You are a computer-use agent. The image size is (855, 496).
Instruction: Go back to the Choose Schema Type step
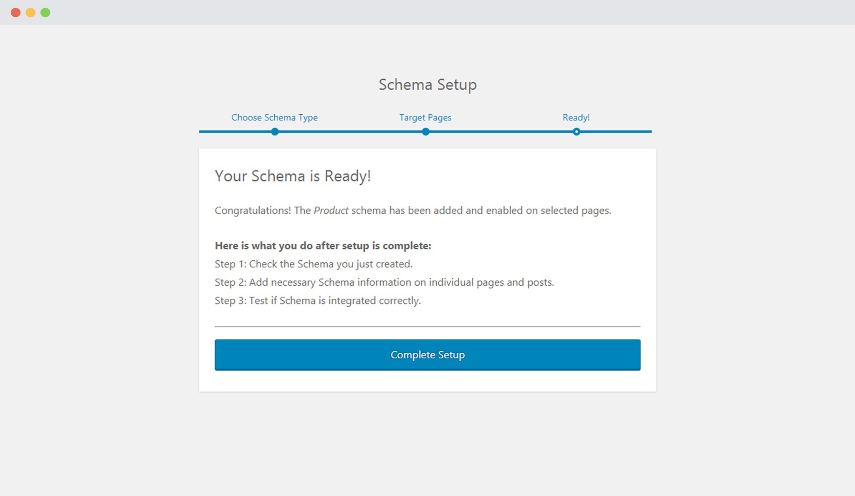point(275,118)
